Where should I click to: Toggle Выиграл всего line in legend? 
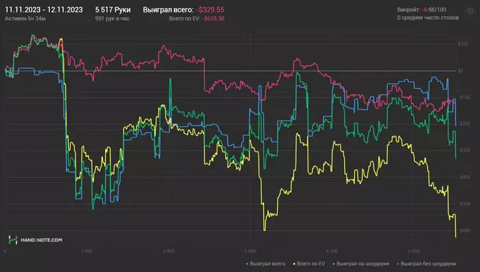[x=267, y=264]
